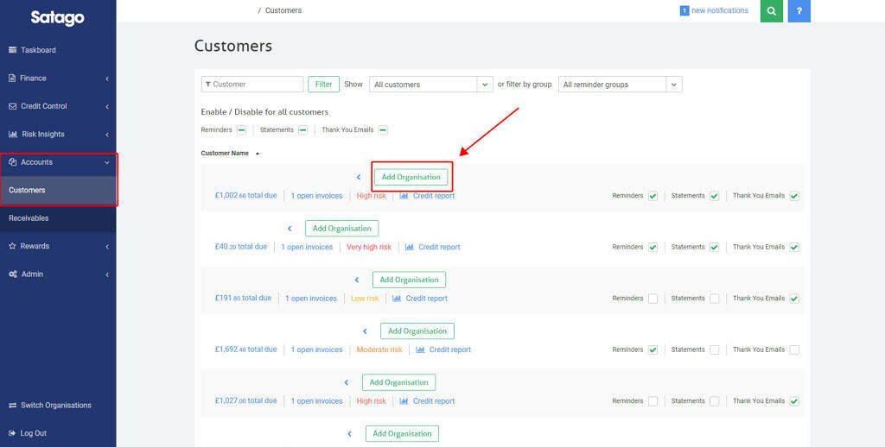This screenshot has height=447, width=885.
Task: Click the Admin gears icon
Action: tap(13, 274)
